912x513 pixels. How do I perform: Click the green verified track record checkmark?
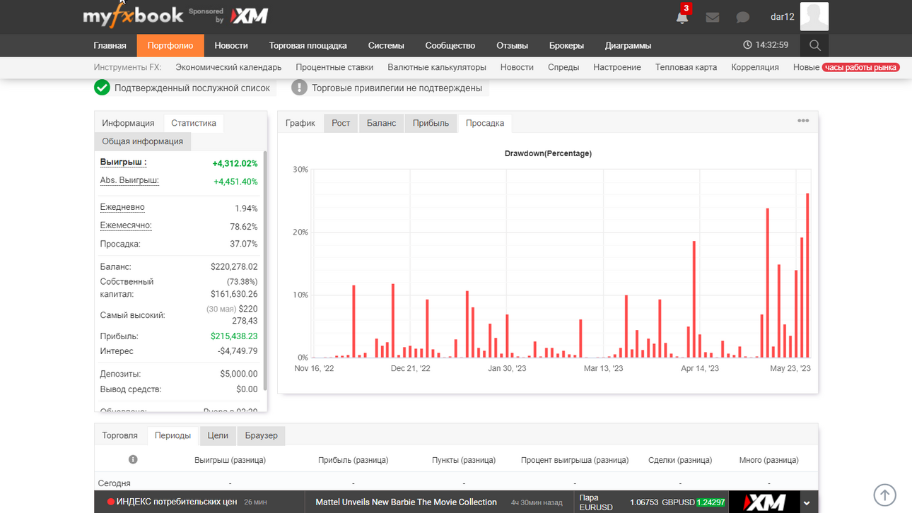click(x=102, y=88)
